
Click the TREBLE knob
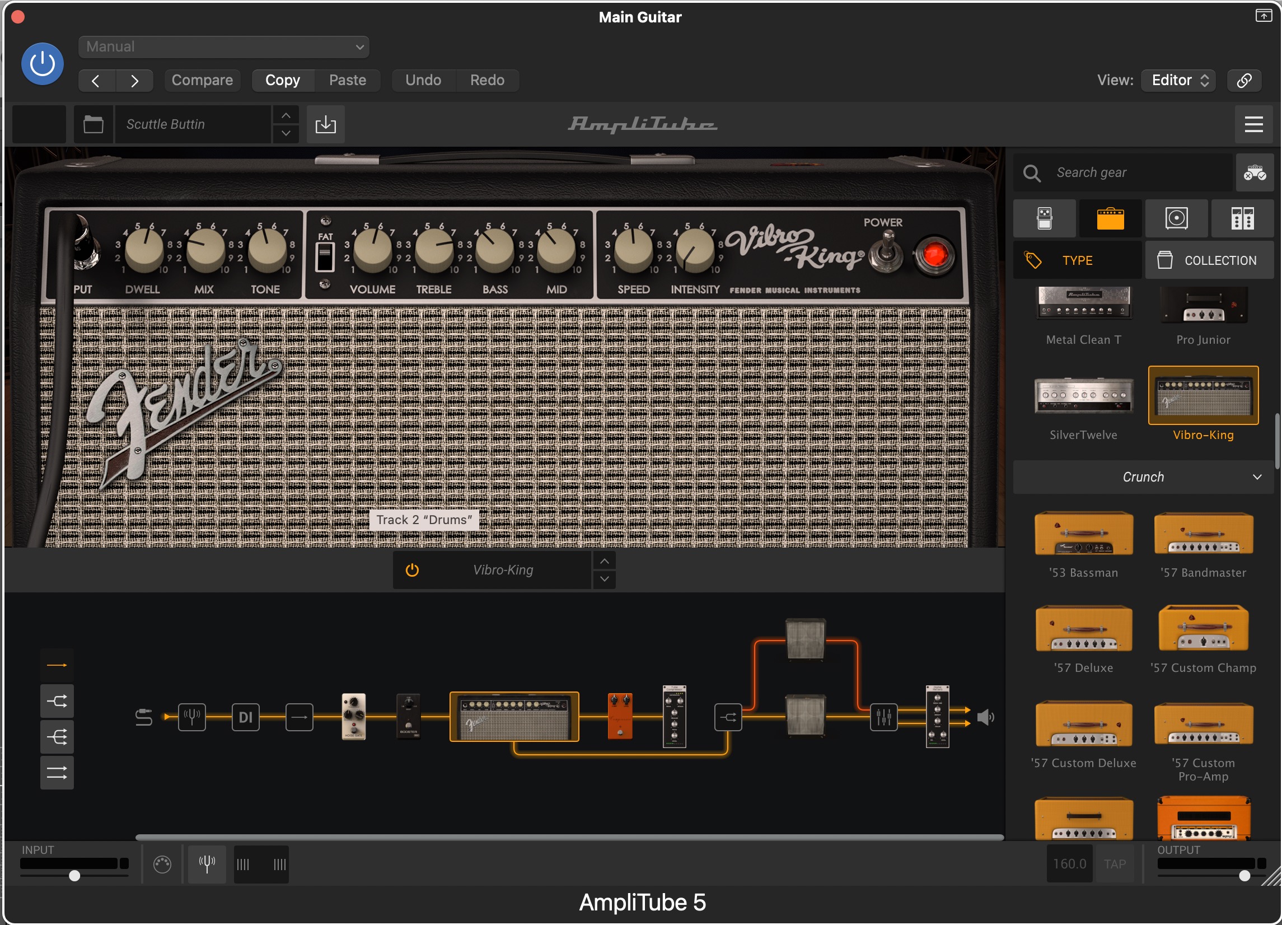click(434, 249)
